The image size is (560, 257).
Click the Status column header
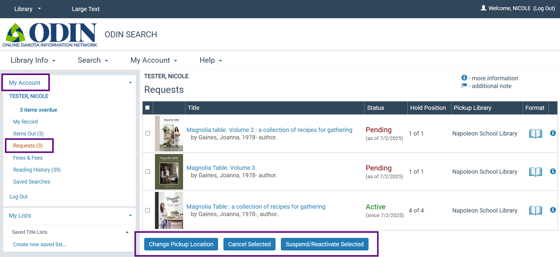pyautogui.click(x=386, y=108)
